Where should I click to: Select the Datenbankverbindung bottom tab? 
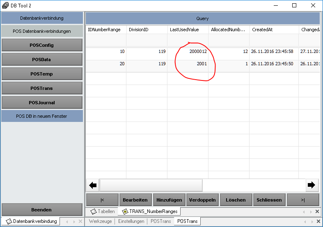pos(31,221)
